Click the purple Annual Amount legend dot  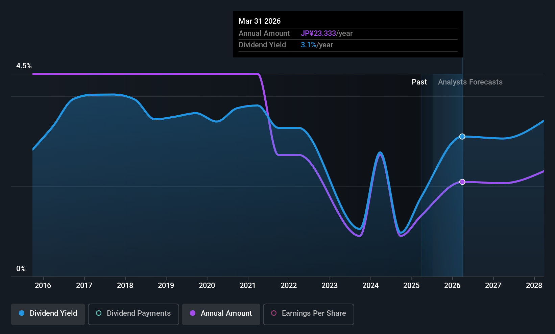click(x=193, y=313)
